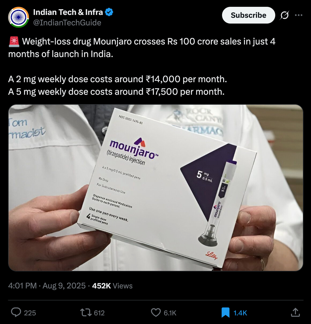The height and width of the screenshot is (324, 311).
Task: Click the Indian Tech & Infra display name
Action: [x=68, y=12]
